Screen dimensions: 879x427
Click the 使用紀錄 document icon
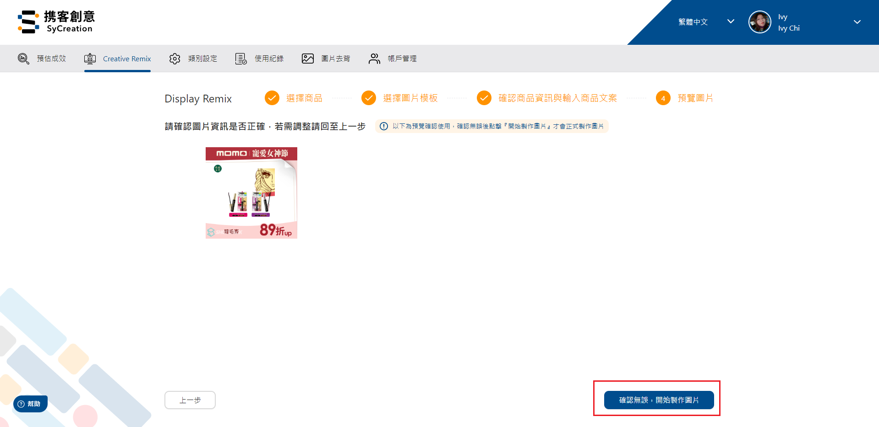(x=241, y=59)
